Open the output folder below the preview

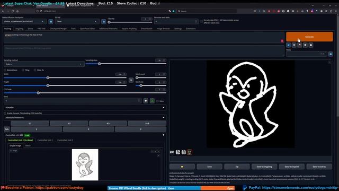(182, 167)
